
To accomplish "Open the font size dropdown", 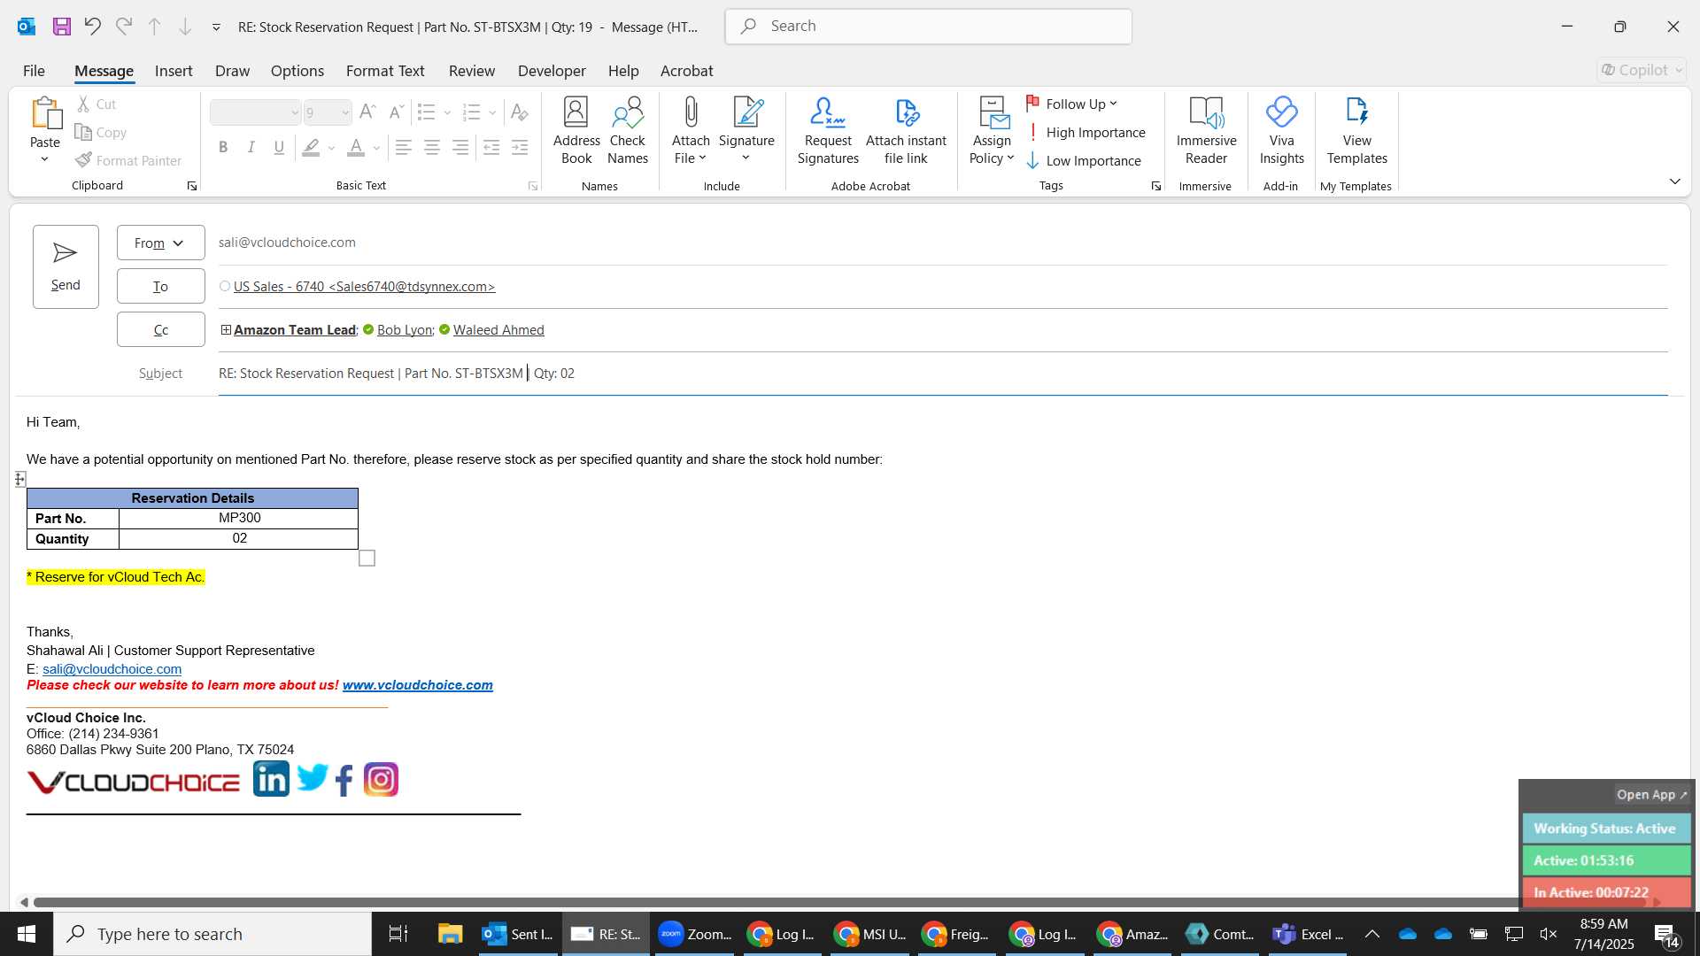I will point(345,112).
